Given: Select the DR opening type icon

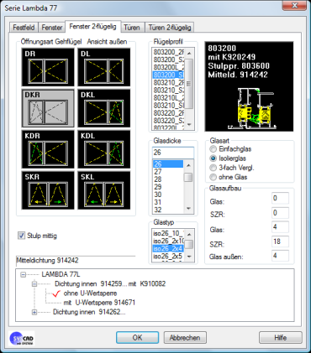Looking at the screenshot, I should click(x=48, y=67).
